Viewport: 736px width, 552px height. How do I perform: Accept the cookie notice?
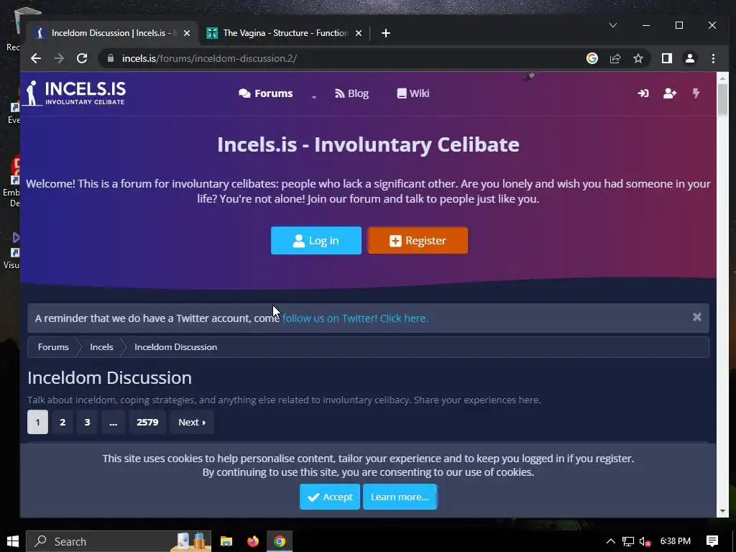[x=330, y=497]
